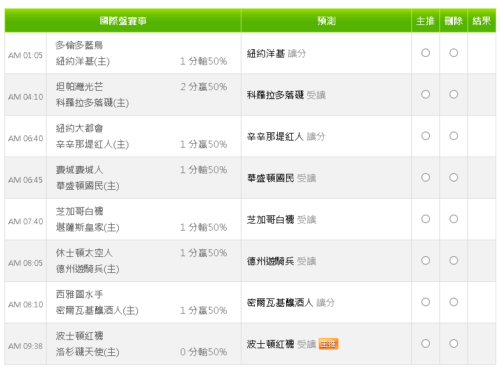Click prediction 紐約洋基 讓分
This screenshot has height=370, width=502.
click(277, 54)
